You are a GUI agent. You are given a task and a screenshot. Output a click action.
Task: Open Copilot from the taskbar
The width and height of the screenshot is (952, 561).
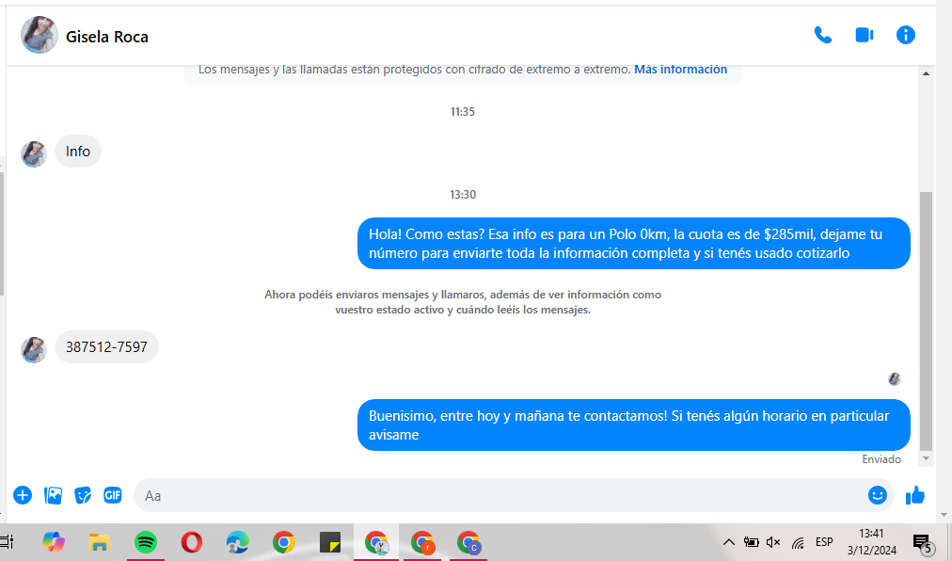[54, 542]
